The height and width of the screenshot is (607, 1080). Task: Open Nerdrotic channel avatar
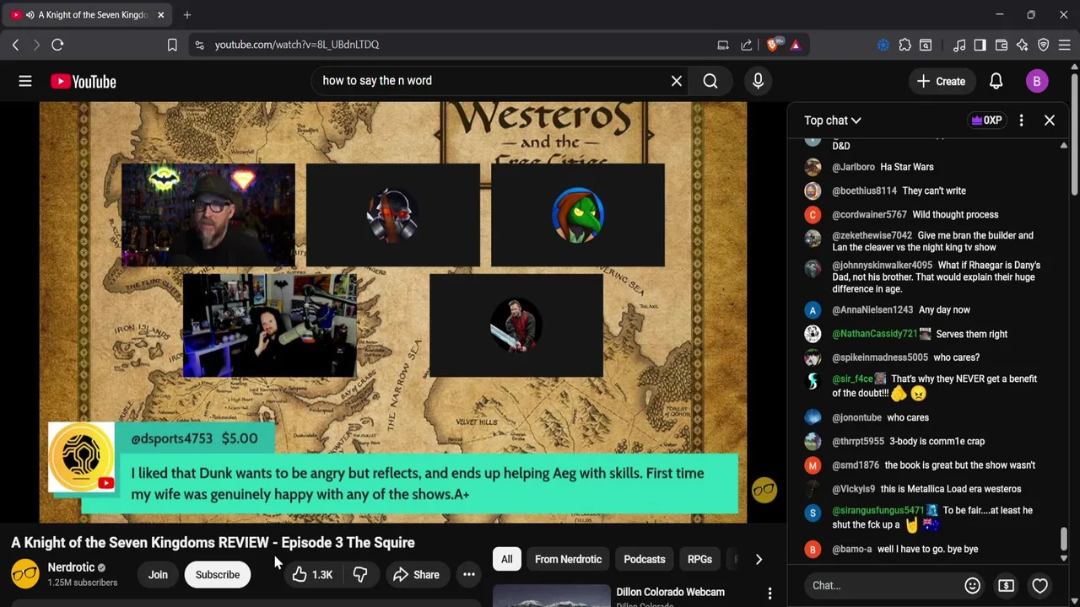coord(25,574)
